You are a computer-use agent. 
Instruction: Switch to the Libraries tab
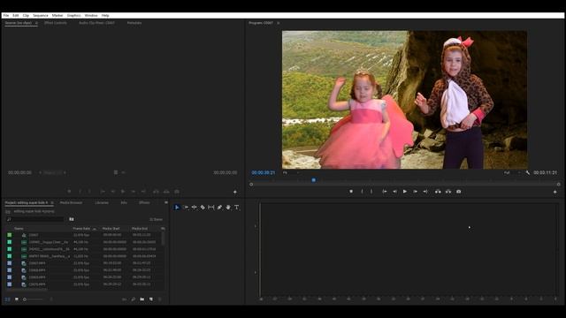click(x=102, y=202)
